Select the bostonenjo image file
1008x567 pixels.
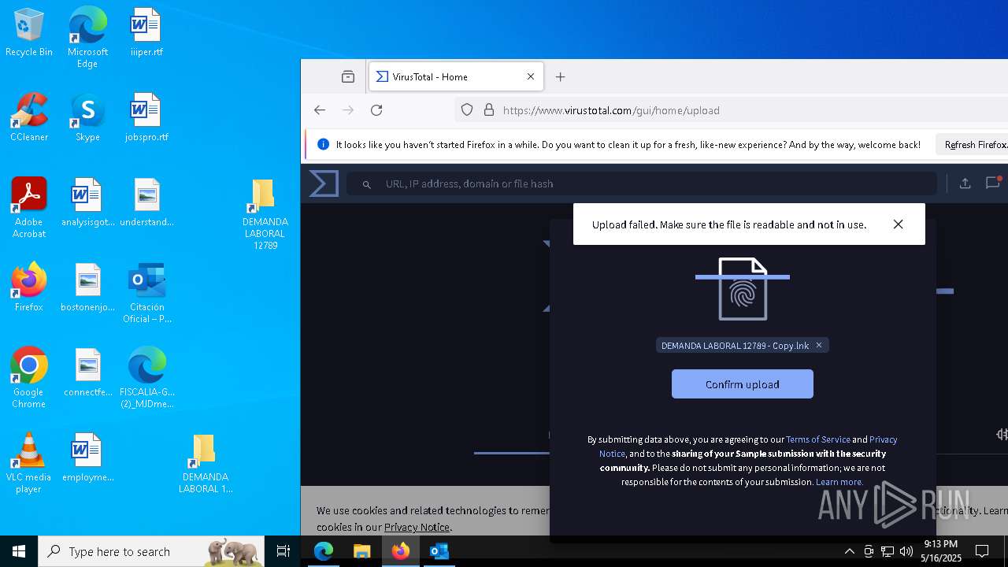(x=87, y=287)
